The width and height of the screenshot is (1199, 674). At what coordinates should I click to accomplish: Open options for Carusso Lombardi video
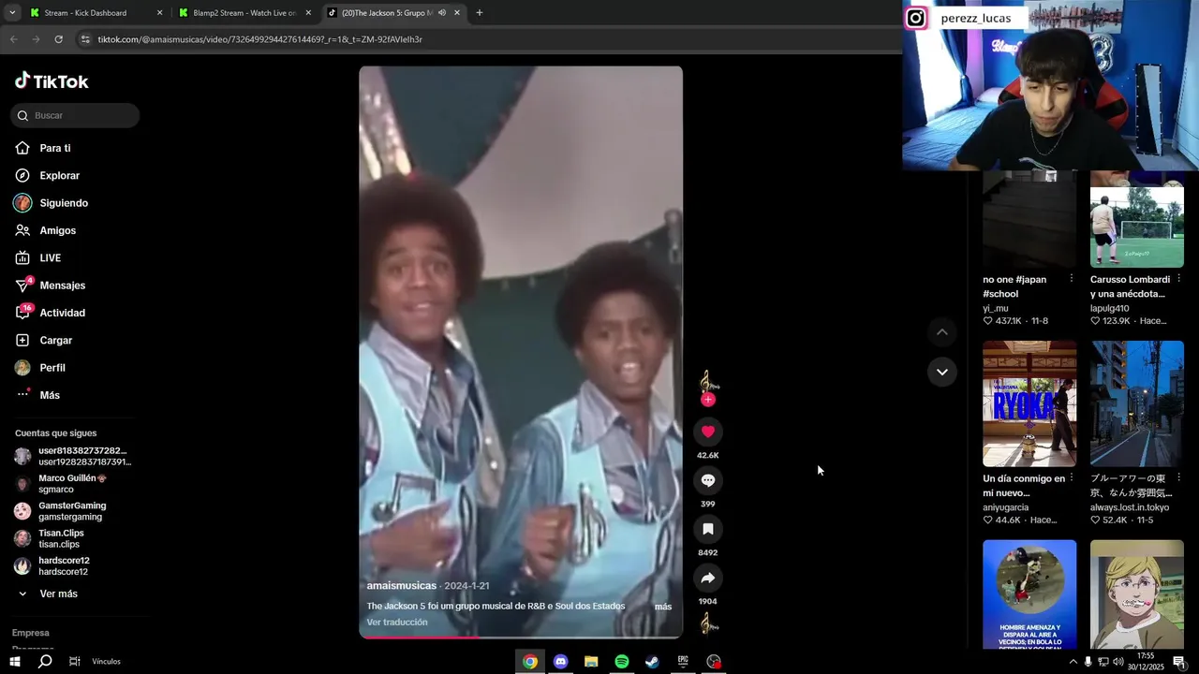click(x=1179, y=279)
